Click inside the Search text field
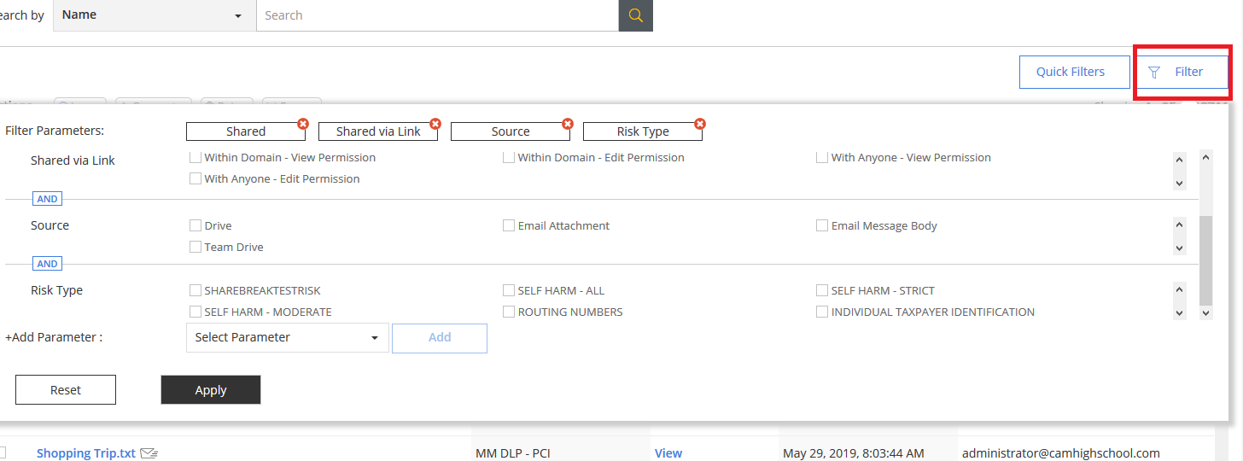The width and height of the screenshot is (1243, 461). coord(436,15)
